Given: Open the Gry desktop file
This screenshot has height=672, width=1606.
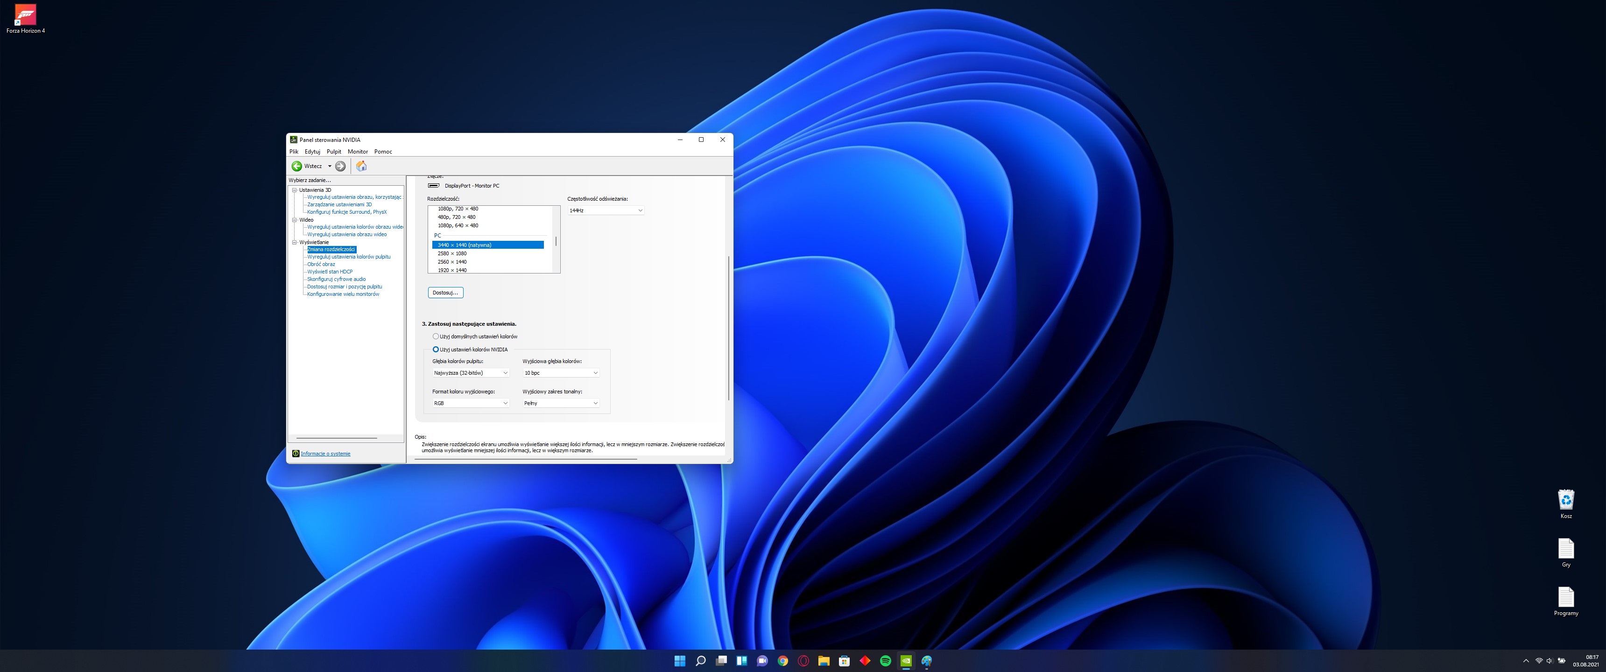Looking at the screenshot, I should point(1565,553).
